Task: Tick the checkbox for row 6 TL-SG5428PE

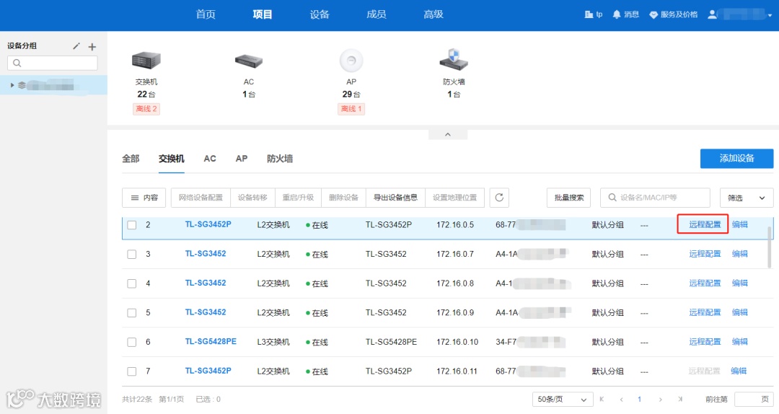Action: tap(132, 343)
